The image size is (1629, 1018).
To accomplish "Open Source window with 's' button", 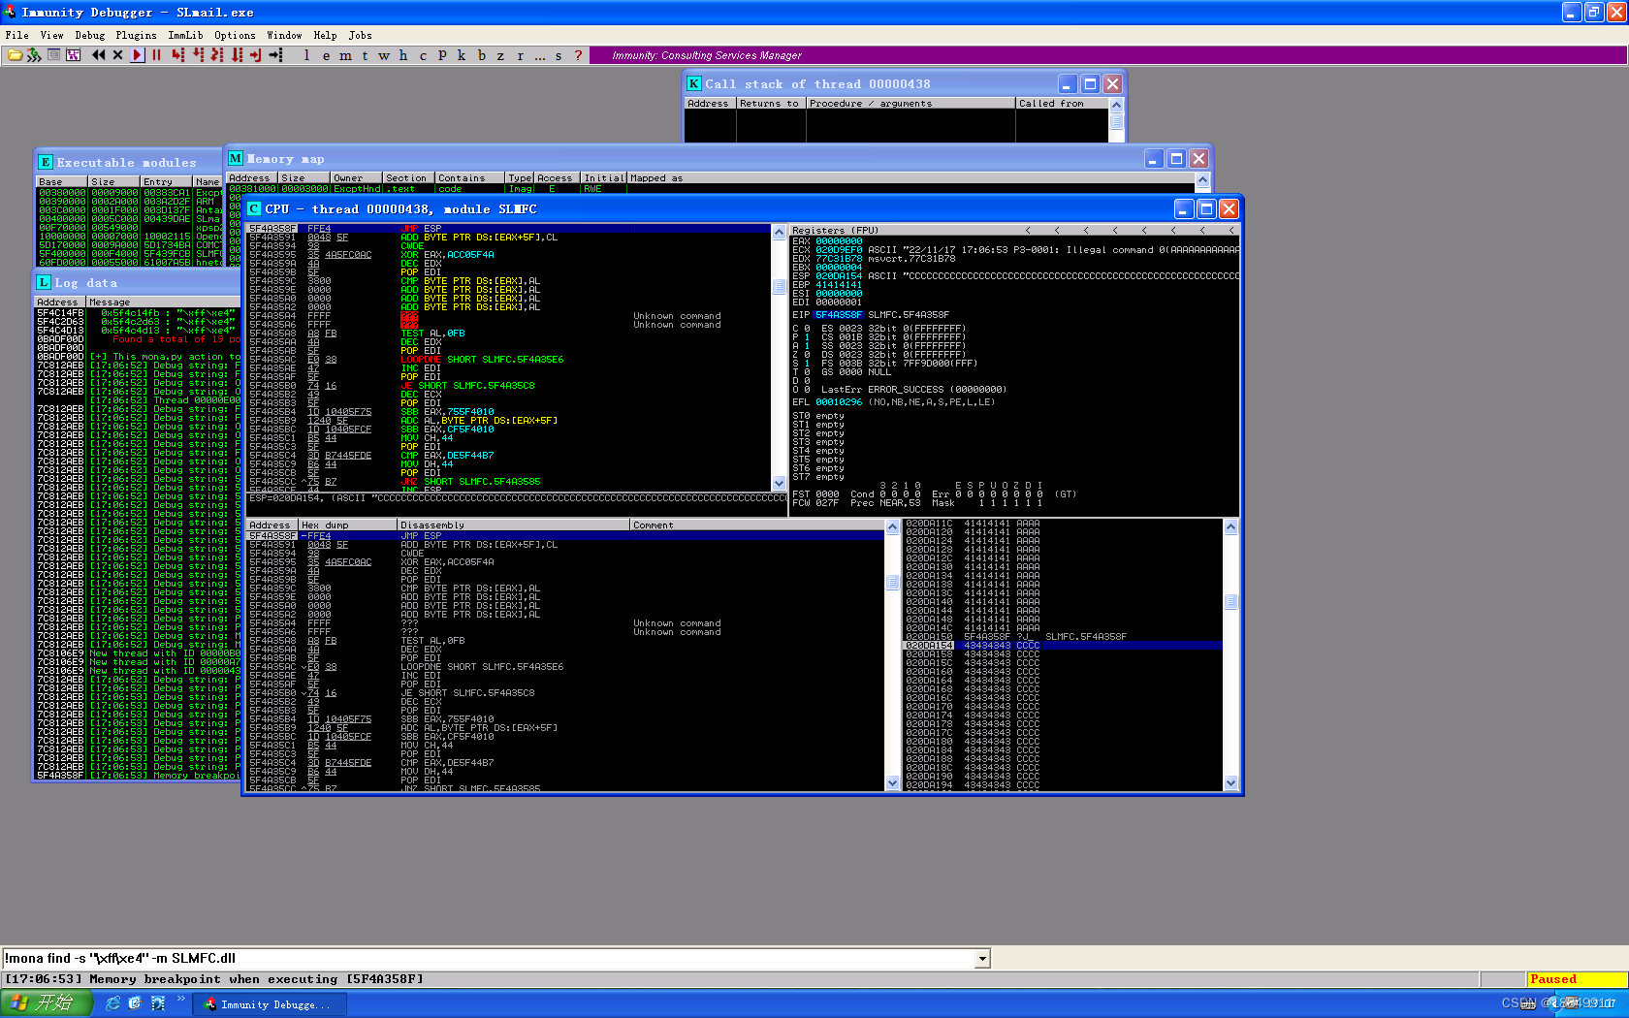I will coord(559,55).
